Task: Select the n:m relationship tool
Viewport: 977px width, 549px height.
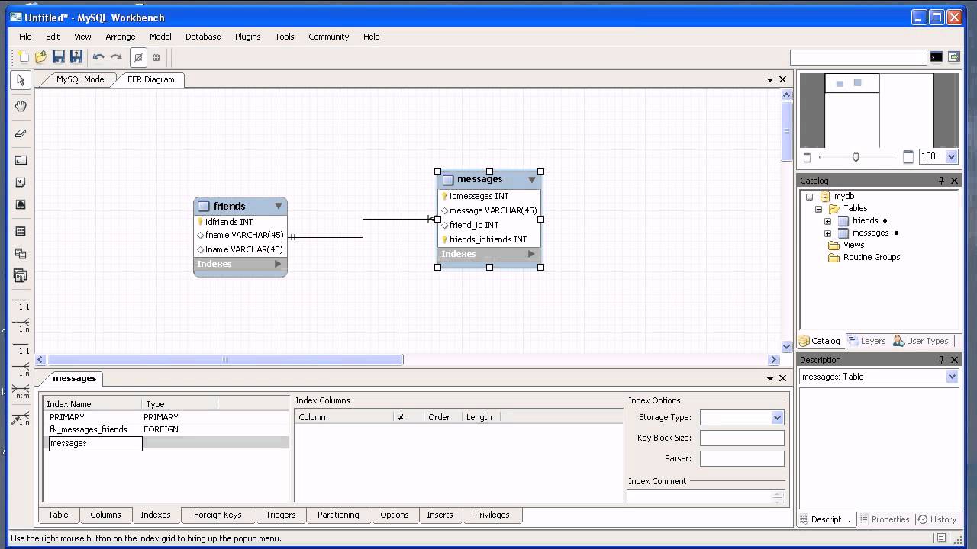Action: (21, 392)
